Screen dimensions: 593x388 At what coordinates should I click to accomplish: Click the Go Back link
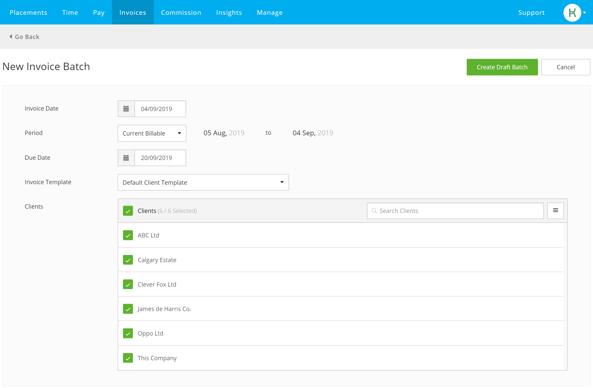[x=24, y=37]
